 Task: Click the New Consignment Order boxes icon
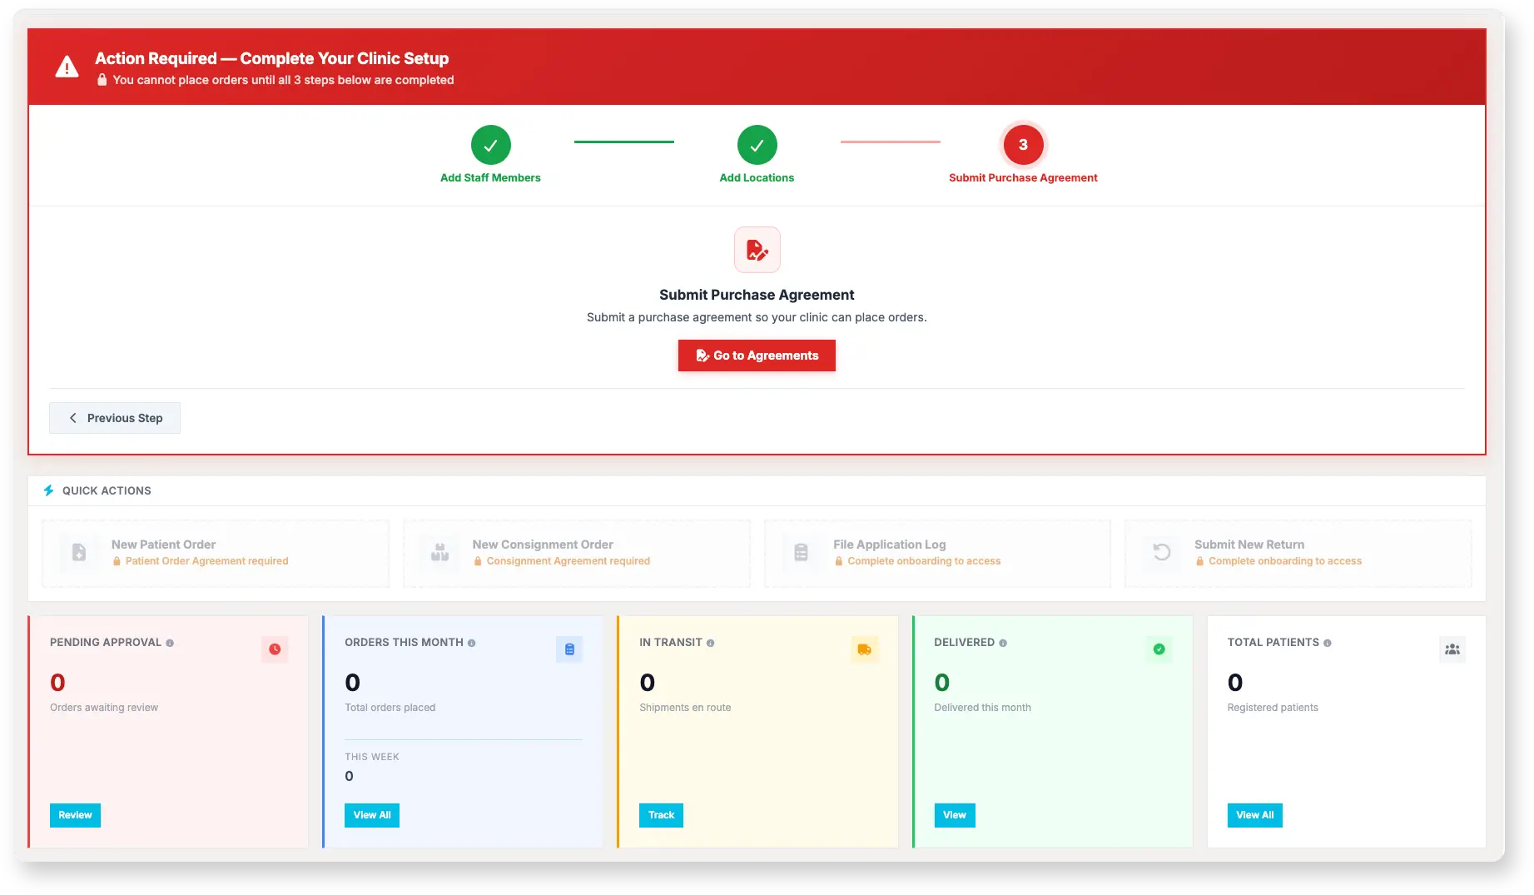click(x=440, y=552)
